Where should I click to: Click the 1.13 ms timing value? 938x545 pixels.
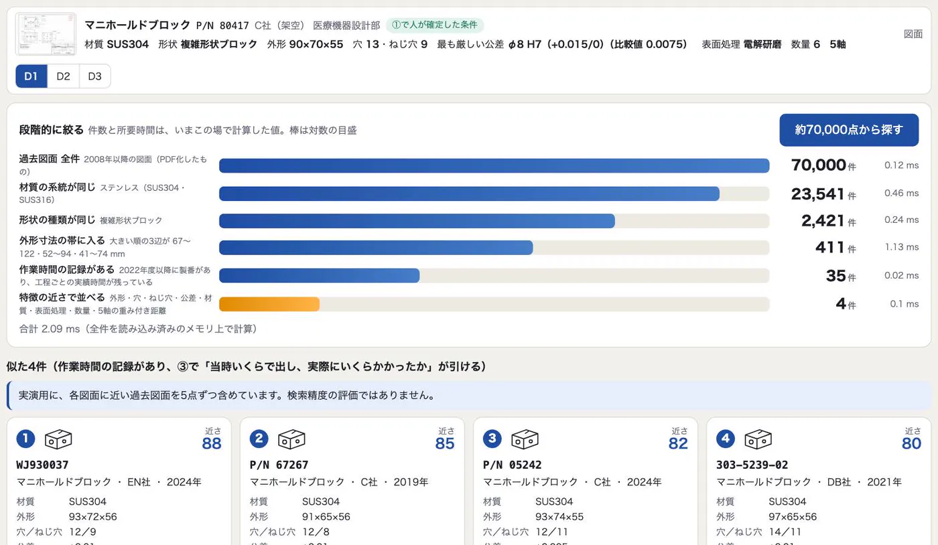click(x=902, y=247)
